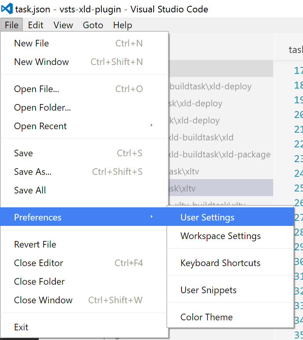Screen dimensions: 303x340
Task: Choose Save As... entry
Action: point(84,172)
